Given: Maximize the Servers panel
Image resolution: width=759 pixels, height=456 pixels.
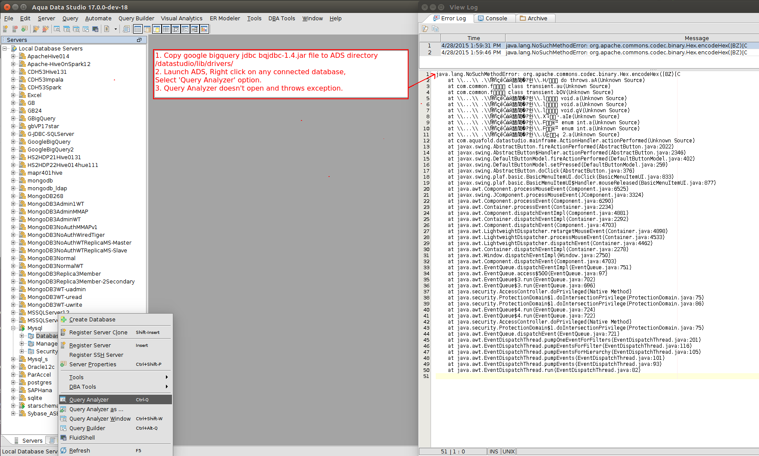Looking at the screenshot, I should click(x=139, y=40).
